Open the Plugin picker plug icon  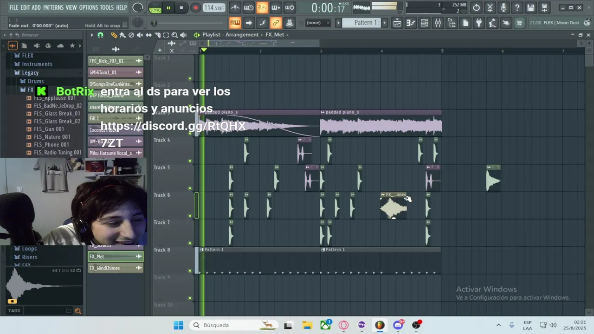pyautogui.click(x=479, y=23)
